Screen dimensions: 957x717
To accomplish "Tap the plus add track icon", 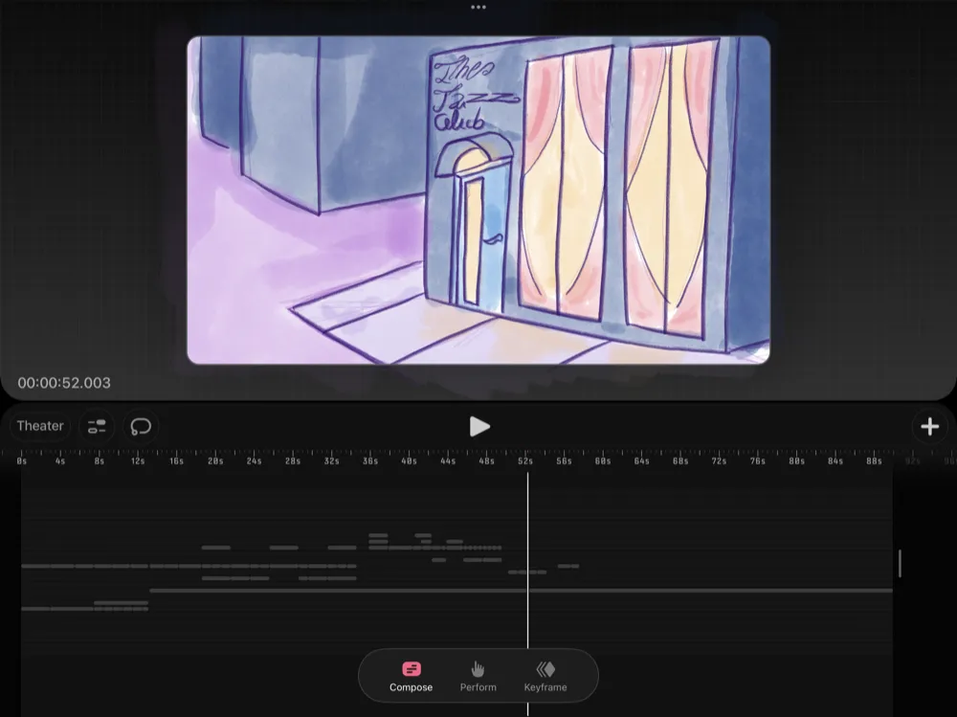I will pyautogui.click(x=929, y=426).
